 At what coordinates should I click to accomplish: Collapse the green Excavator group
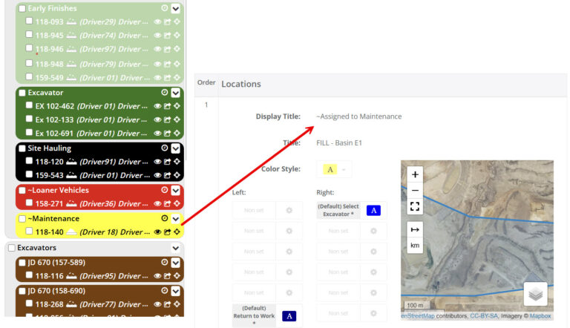tap(176, 93)
